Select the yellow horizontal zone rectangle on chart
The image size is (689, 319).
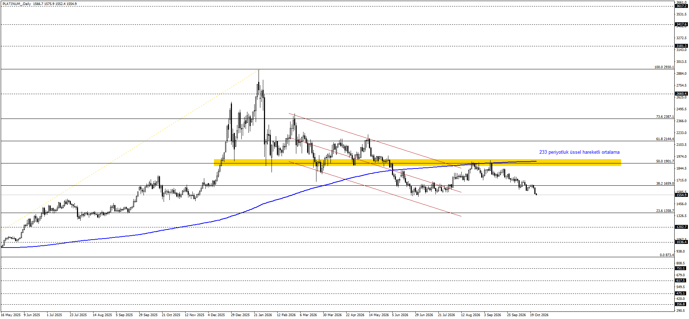(417, 162)
